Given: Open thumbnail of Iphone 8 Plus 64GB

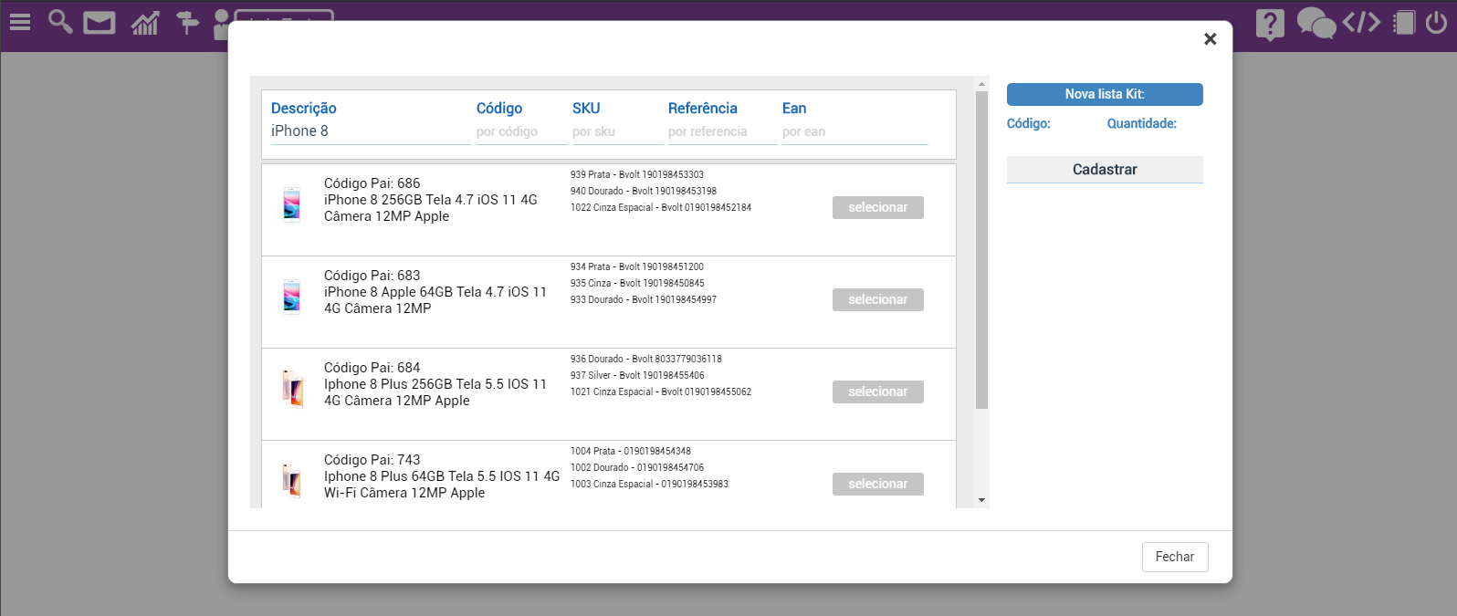Looking at the screenshot, I should [x=291, y=479].
